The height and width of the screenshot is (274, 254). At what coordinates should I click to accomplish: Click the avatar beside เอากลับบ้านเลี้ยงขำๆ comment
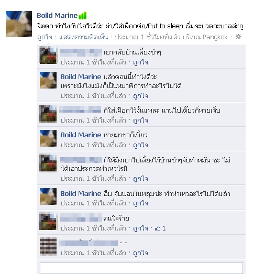click(48, 55)
